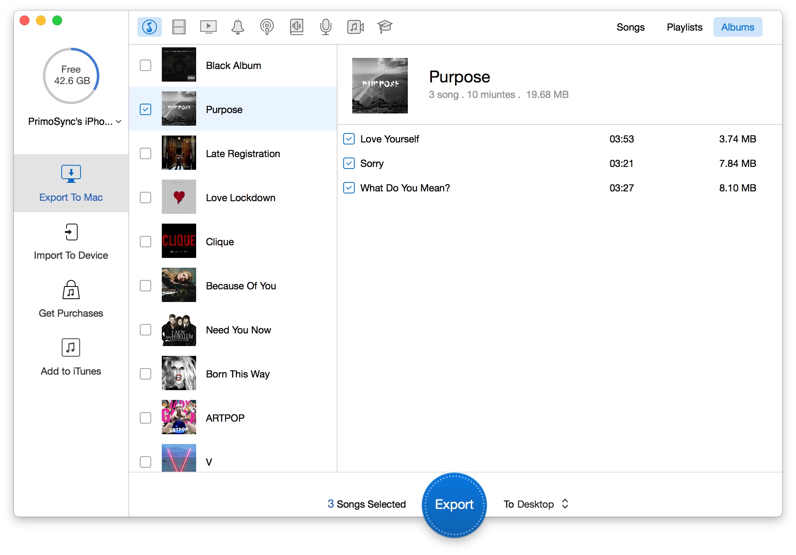The width and height of the screenshot is (796, 555).
Task: Open the Ringtones bell icon
Action: (x=238, y=27)
